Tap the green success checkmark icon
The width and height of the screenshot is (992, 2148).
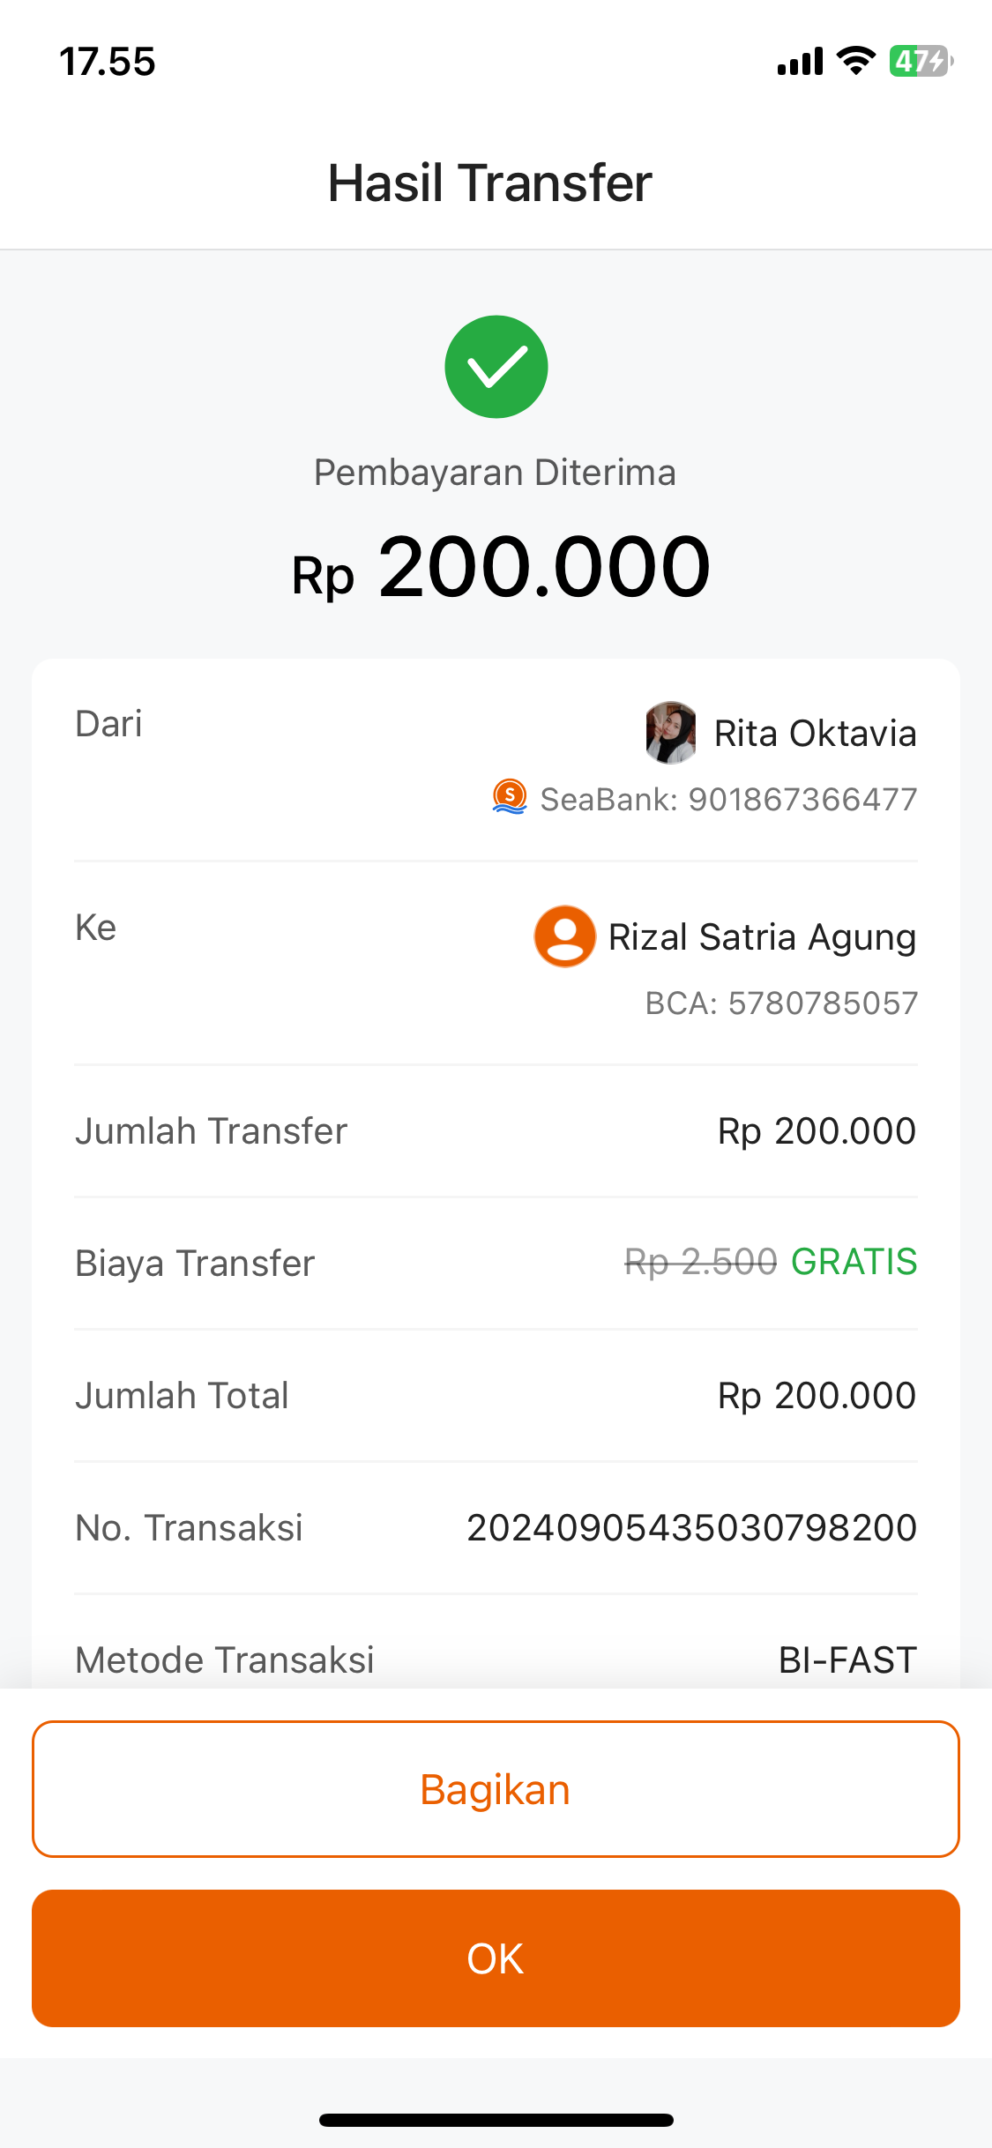coord(496,367)
